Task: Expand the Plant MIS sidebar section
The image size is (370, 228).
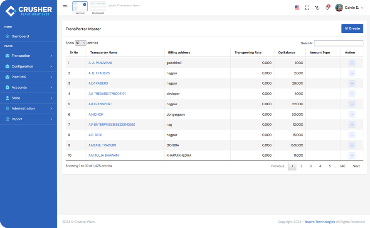Action: click(x=28, y=77)
